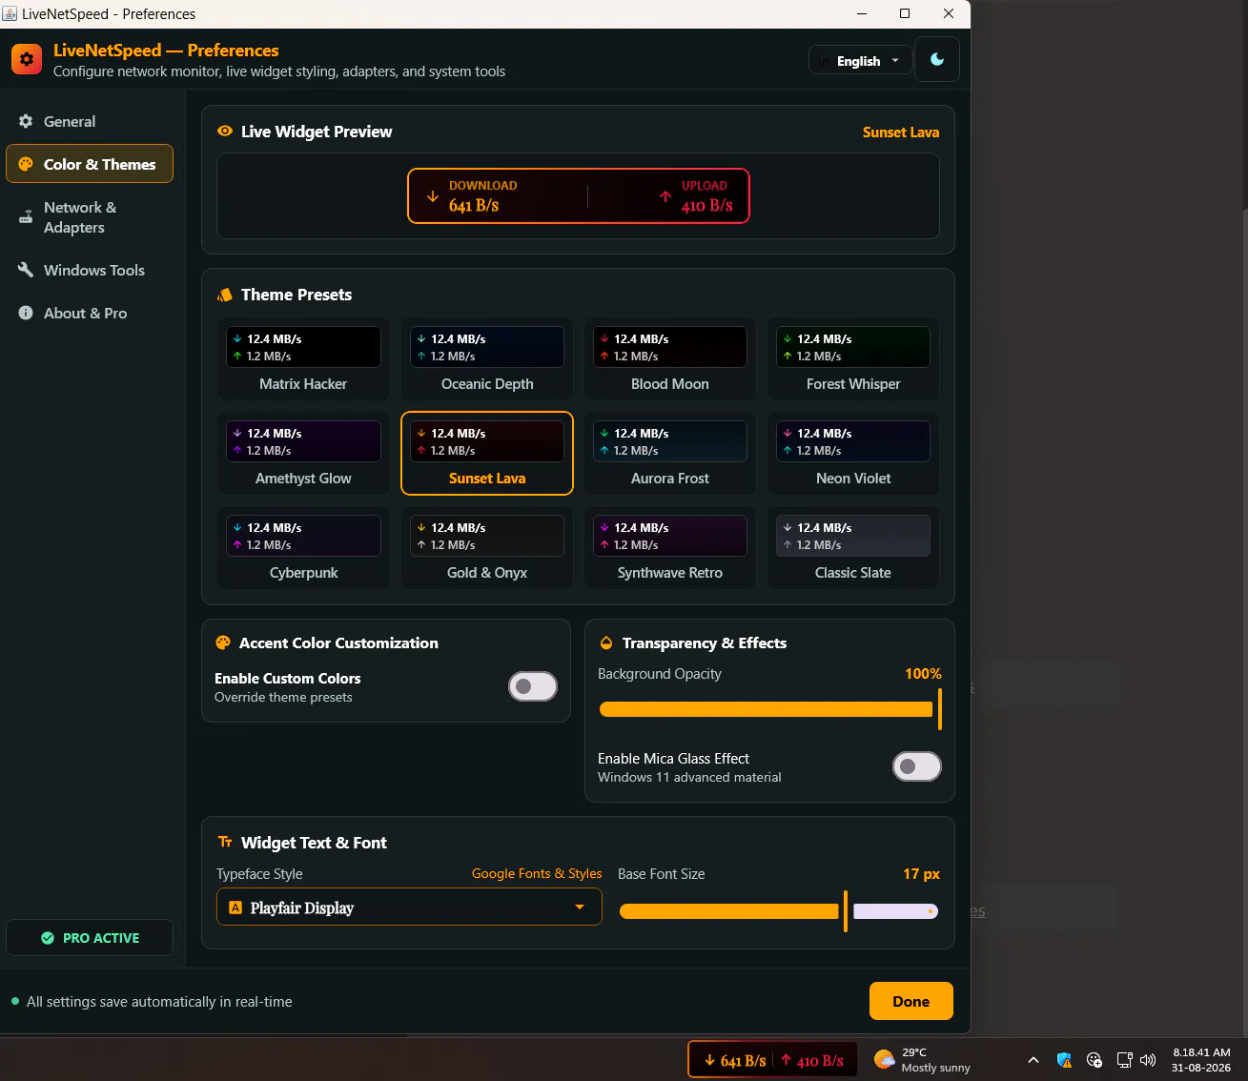This screenshot has height=1081, width=1248.
Task: Click the font 'A' icon in typeface box
Action: pos(235,908)
